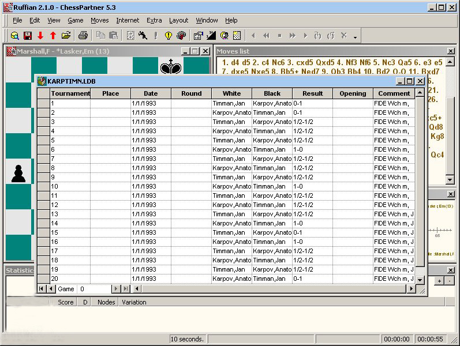Click the database search magnifier icon
Screen dimensions: 460x346
click(15, 36)
